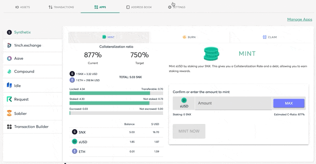Click the Apps grid icon in top nav
This screenshot has width=316, height=164.
(x=96, y=7)
